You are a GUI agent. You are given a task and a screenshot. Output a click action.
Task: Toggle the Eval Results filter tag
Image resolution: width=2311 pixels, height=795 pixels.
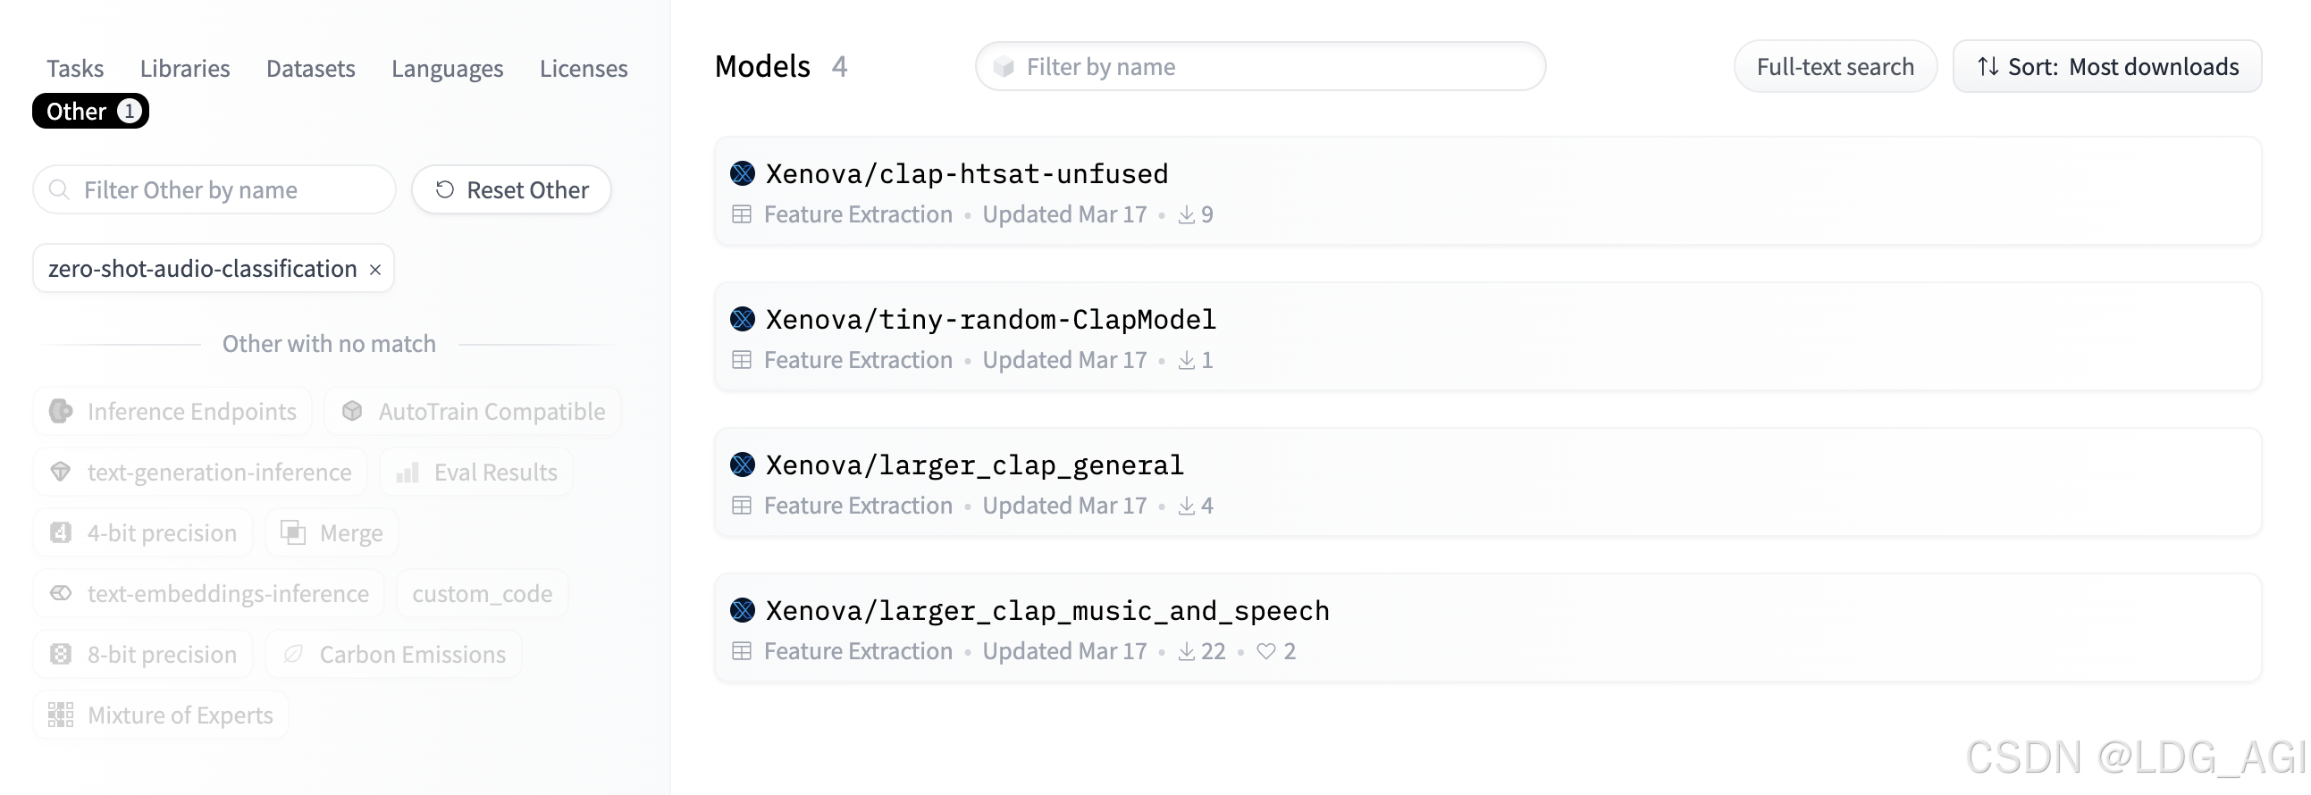tap(476, 473)
